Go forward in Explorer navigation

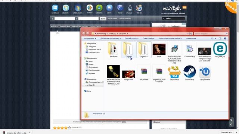[88, 33]
